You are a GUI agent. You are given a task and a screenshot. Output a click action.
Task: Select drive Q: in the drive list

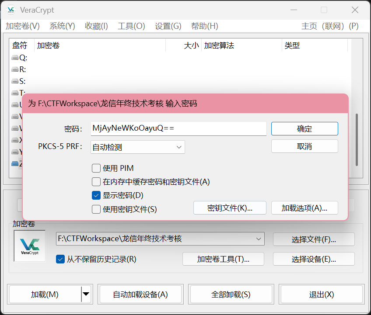click(20, 58)
